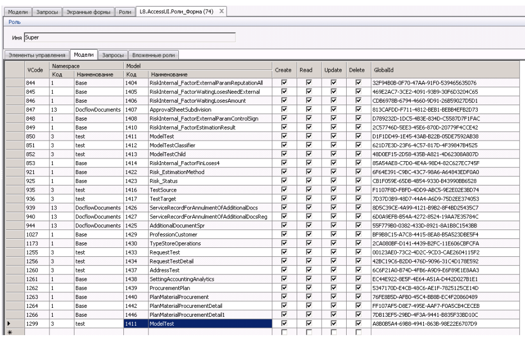Select the Элементы управления tab
Screen dimensions: 525x339
click(36, 56)
